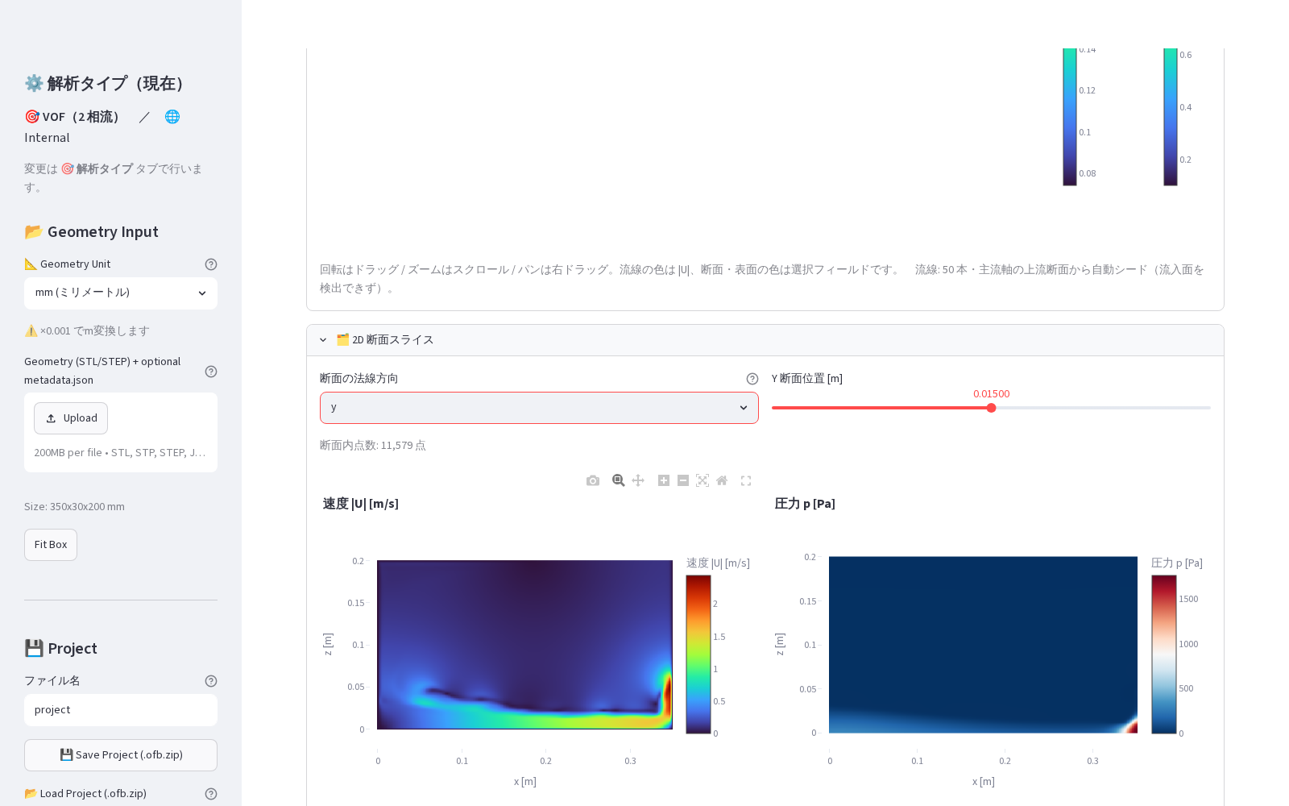Open the Geometry Unit dropdown (mm)
1289x806 pixels.
pyautogui.click(x=121, y=293)
